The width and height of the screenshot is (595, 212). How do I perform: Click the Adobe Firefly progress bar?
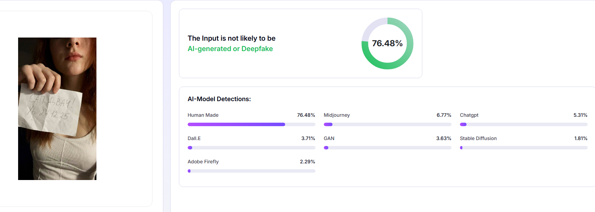click(x=251, y=171)
